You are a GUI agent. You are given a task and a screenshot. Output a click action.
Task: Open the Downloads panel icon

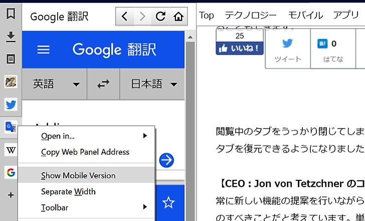pos(11,37)
